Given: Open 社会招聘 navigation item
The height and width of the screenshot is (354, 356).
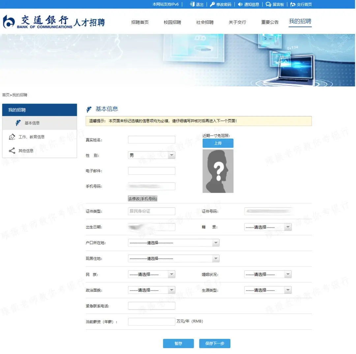Looking at the screenshot, I should click(205, 22).
